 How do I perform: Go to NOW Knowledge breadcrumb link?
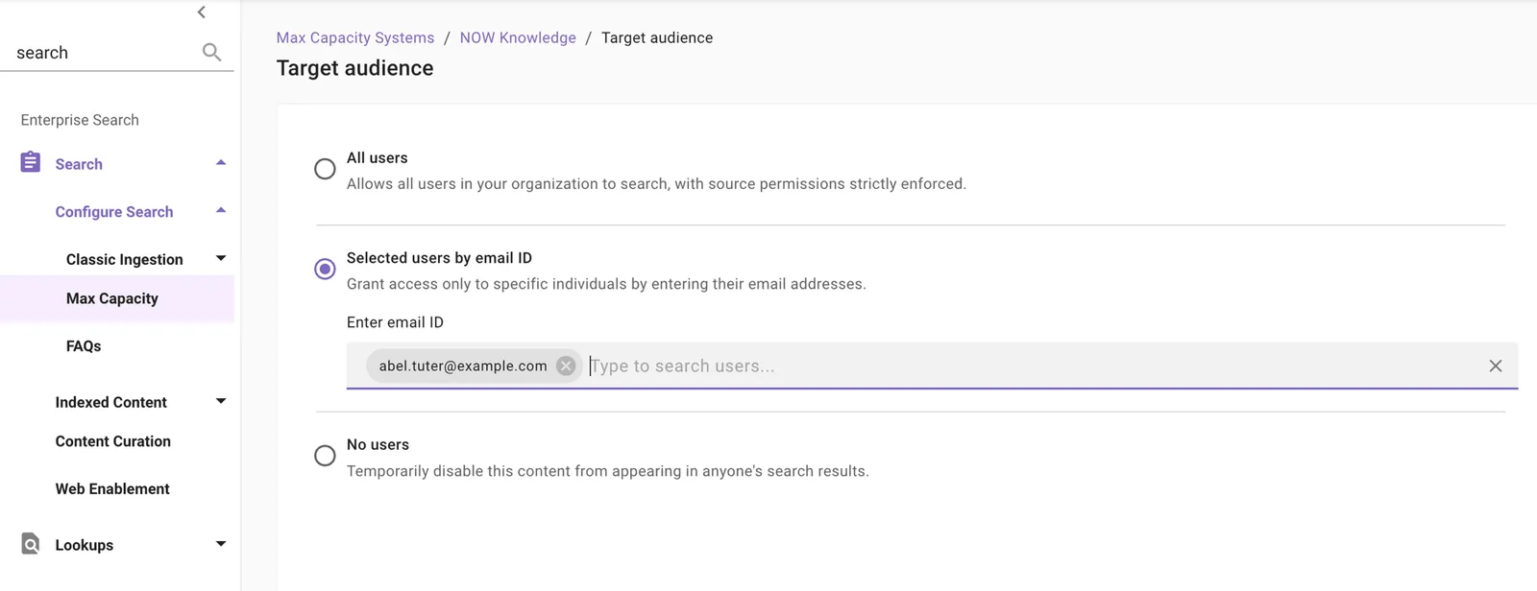tap(518, 37)
